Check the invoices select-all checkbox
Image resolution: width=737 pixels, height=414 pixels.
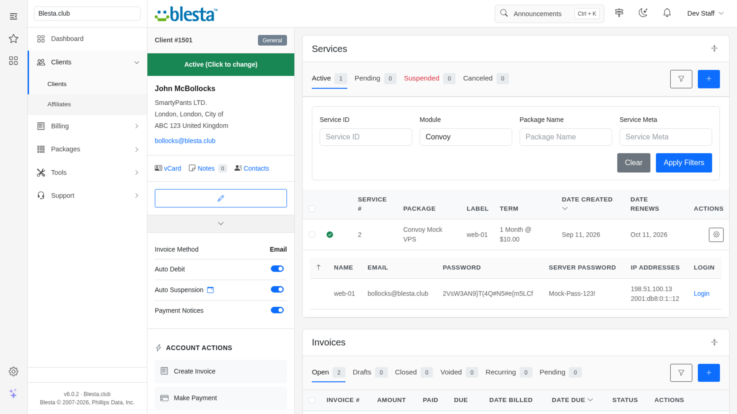pos(312,400)
